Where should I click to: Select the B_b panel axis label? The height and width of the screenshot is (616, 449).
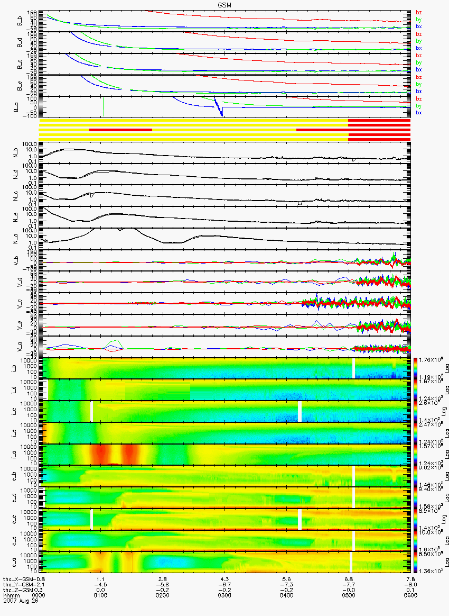[x=20, y=22]
